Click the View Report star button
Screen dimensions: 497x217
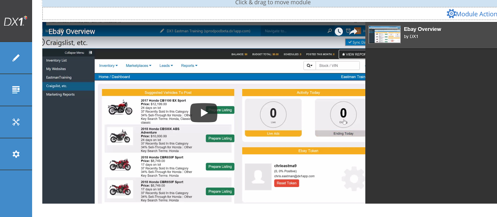tap(353, 54)
